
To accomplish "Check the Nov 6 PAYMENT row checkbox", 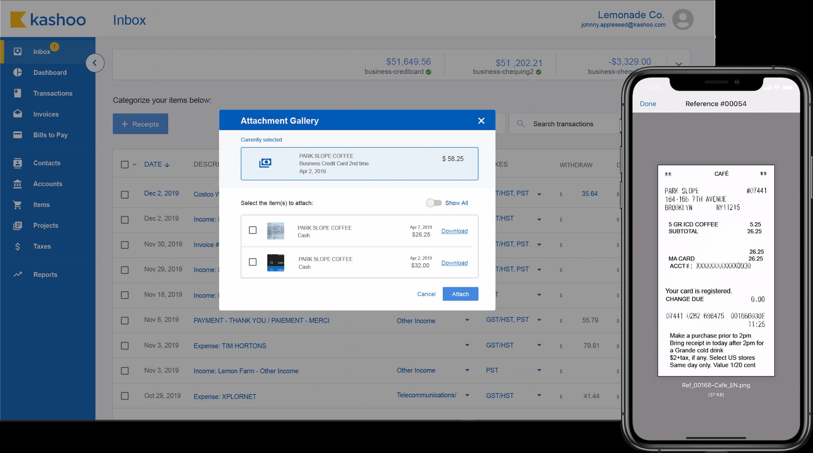I will [125, 320].
